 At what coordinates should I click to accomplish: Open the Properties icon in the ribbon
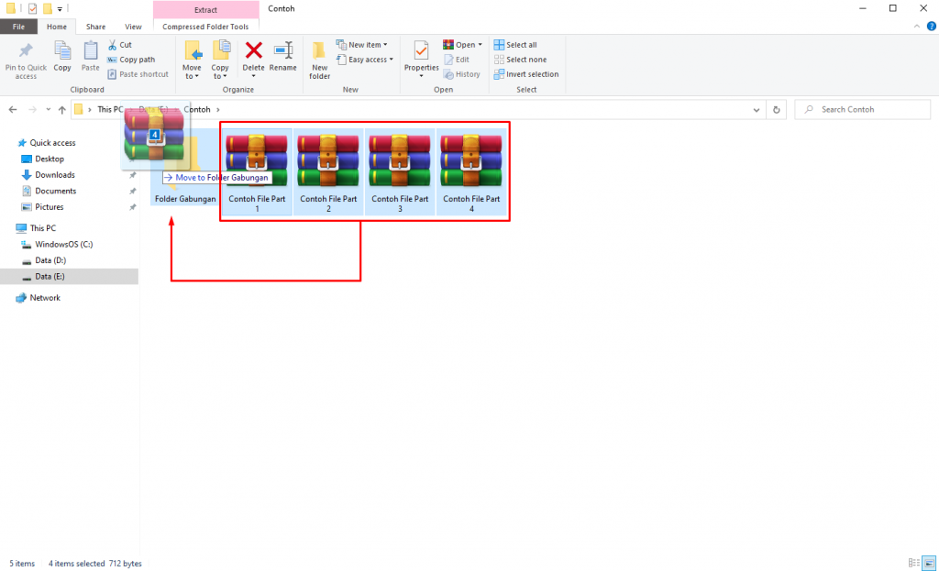pyautogui.click(x=421, y=55)
